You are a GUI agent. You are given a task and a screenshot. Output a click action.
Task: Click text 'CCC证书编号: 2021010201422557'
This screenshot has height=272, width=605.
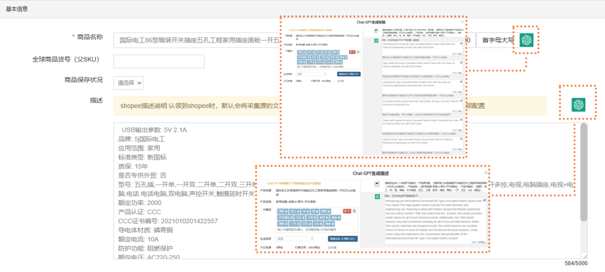click(x=168, y=221)
